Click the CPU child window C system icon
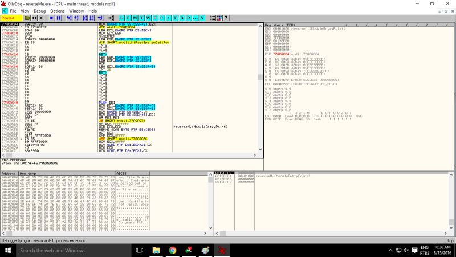Screen dimensions: 456x257 click(5, 11)
